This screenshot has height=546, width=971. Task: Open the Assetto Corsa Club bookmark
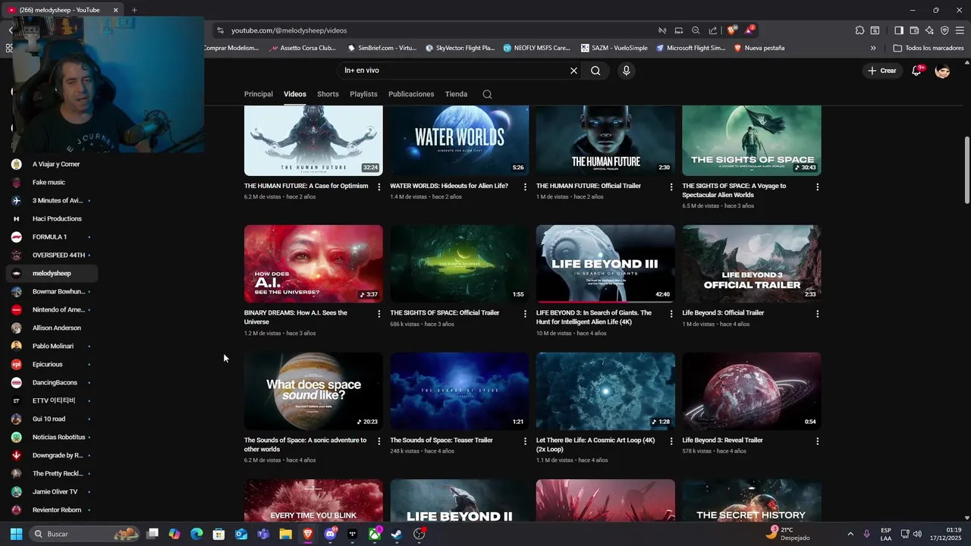click(302, 48)
